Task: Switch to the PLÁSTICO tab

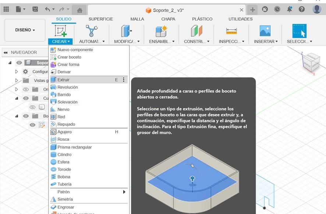Action: pyautogui.click(x=202, y=19)
